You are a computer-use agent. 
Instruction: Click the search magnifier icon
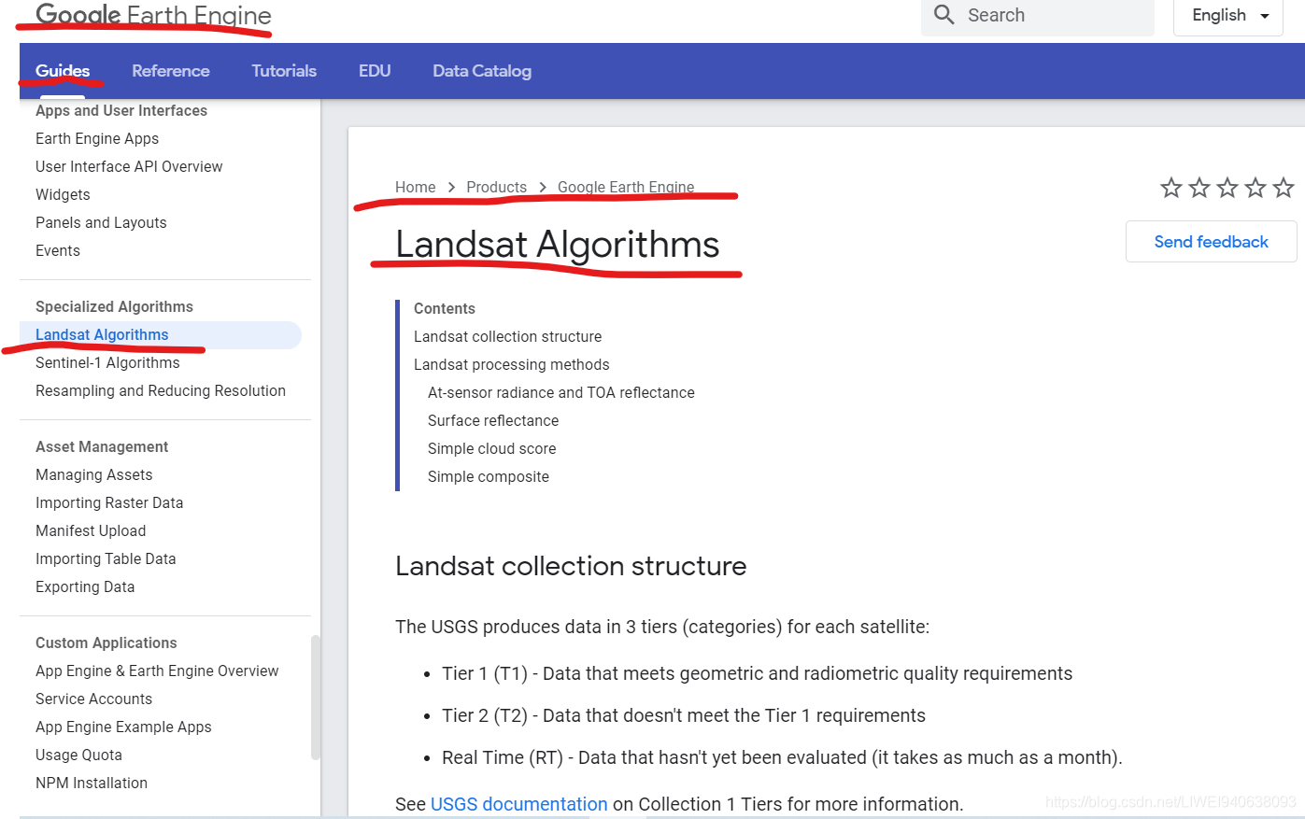944,15
